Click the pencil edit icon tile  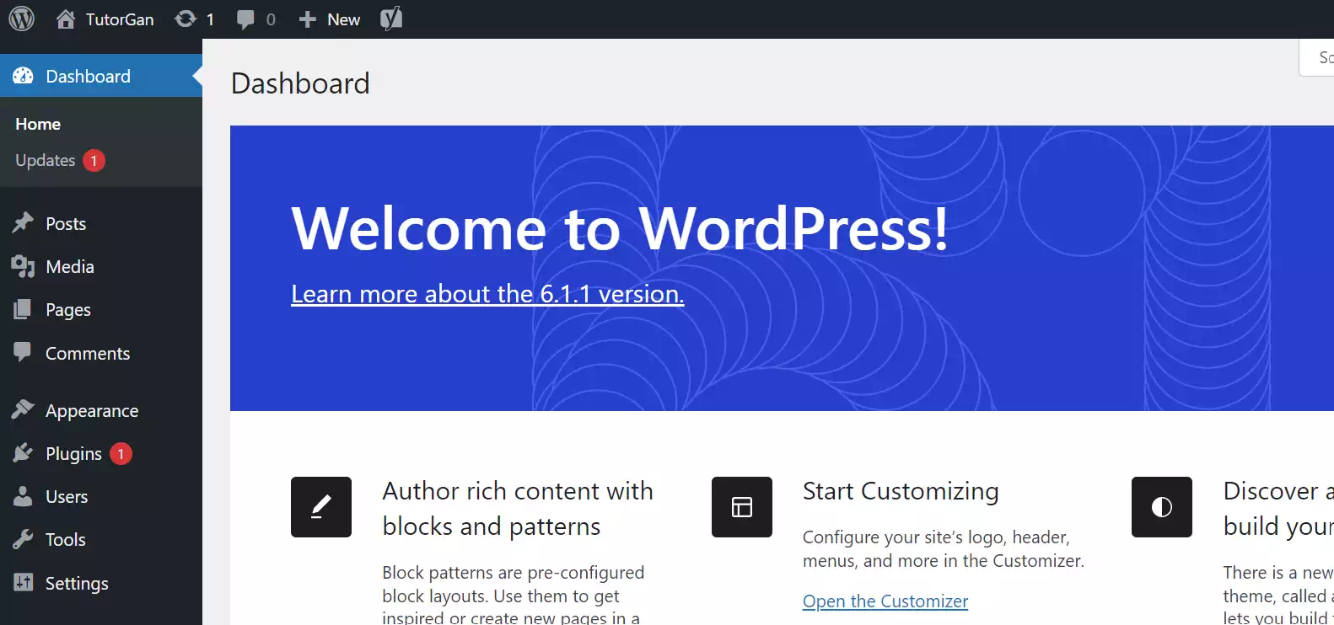(321, 507)
